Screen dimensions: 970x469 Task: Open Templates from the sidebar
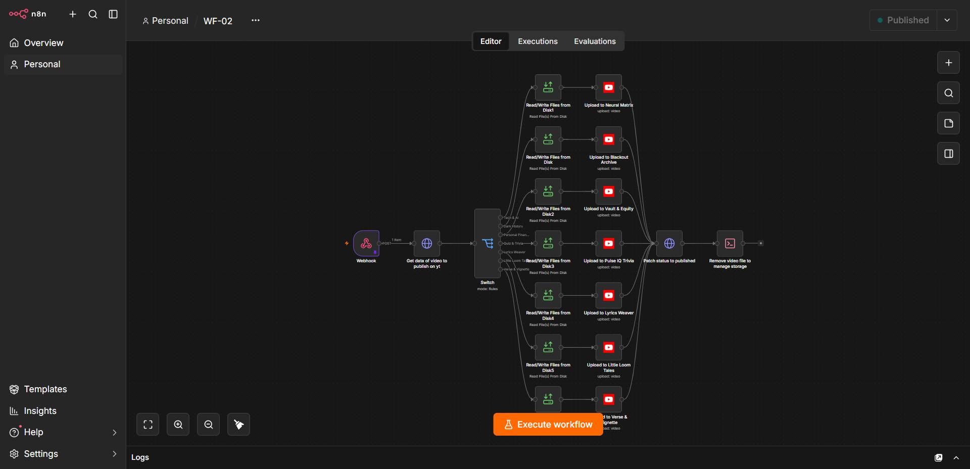[x=63, y=389]
